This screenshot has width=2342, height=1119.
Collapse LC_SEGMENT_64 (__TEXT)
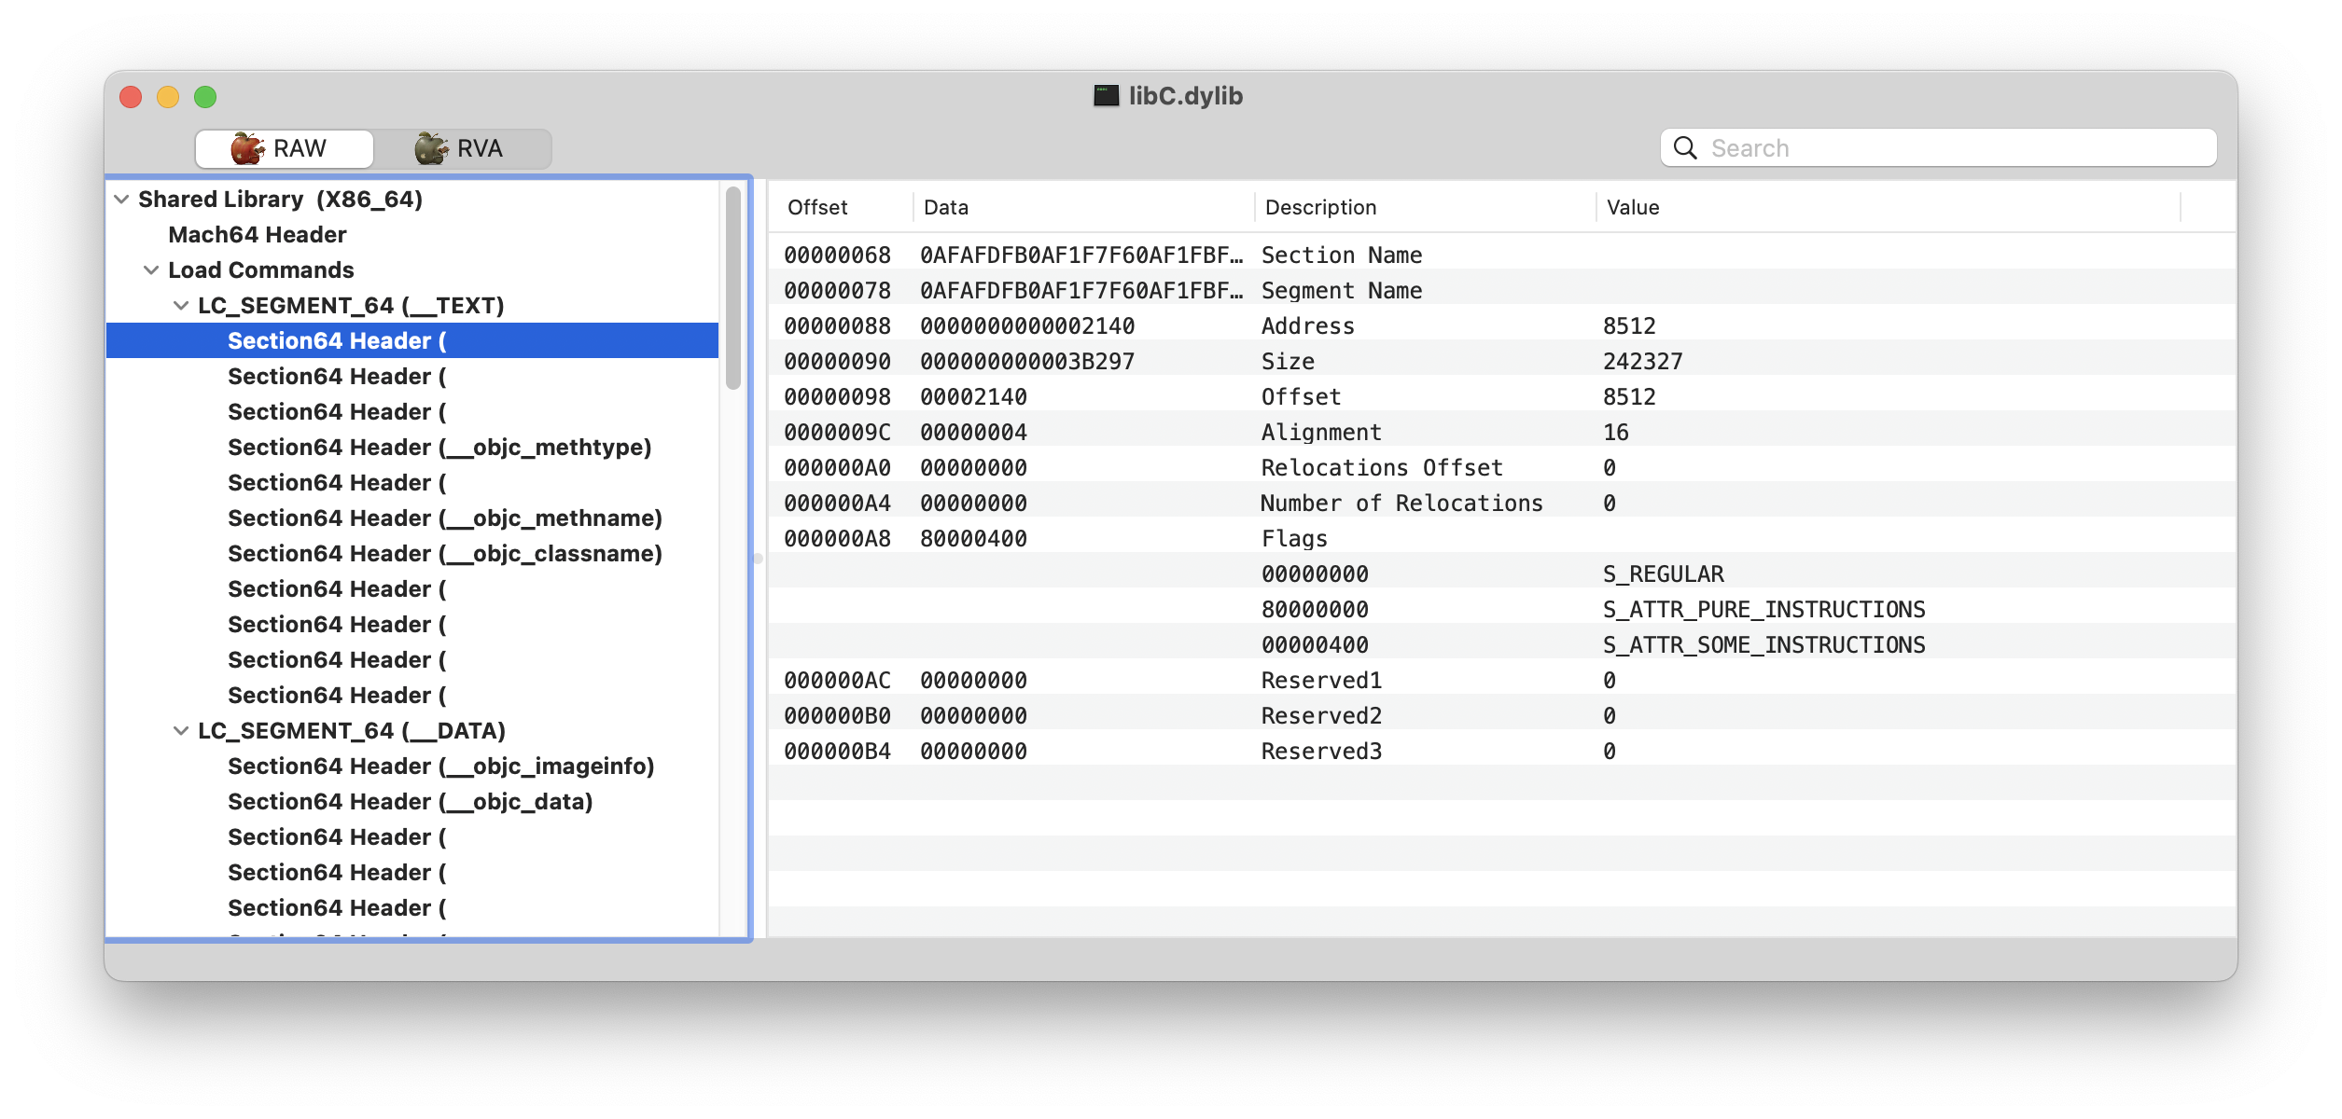pos(179,305)
